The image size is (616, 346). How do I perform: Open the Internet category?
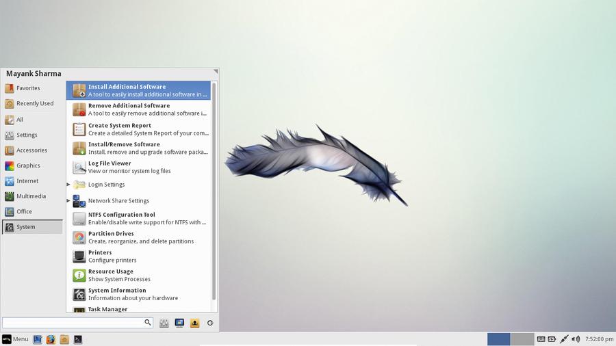(x=32, y=181)
